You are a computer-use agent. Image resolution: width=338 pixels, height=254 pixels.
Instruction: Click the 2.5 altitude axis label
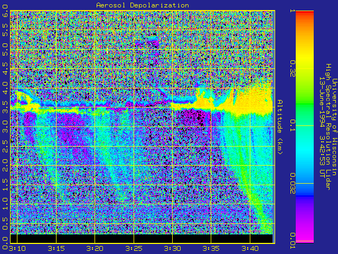point(5,146)
